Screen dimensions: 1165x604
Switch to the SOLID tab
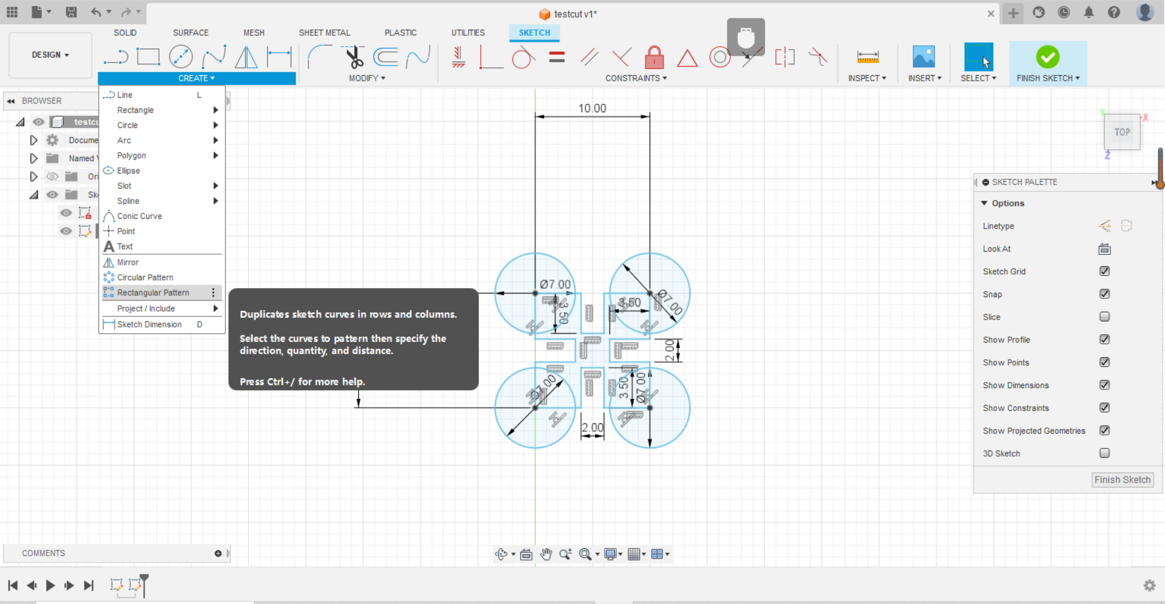[125, 33]
